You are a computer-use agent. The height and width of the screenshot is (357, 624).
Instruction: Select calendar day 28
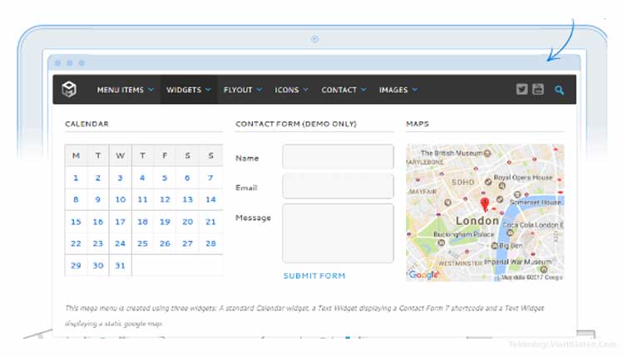(x=210, y=243)
